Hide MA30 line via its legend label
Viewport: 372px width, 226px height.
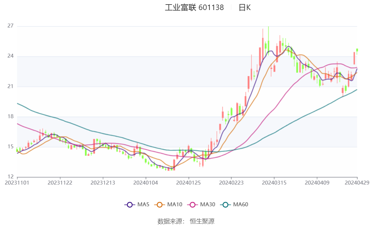click(208, 204)
